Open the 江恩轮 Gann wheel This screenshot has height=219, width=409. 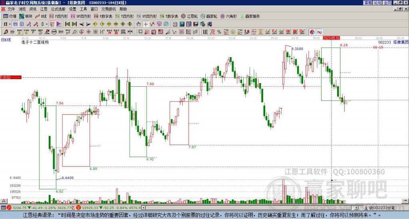(x=189, y=16)
